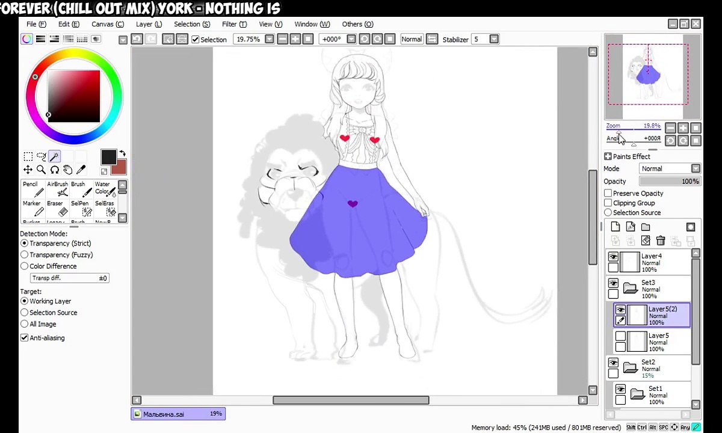
Task: Show Layer5 via its visibility box
Action: [x=620, y=337]
